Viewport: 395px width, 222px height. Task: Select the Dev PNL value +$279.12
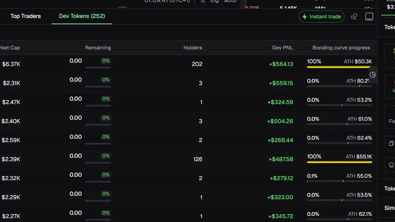[281, 178]
